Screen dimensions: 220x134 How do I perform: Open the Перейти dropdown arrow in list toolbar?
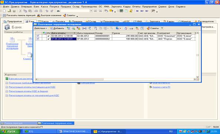click(x=120, y=28)
